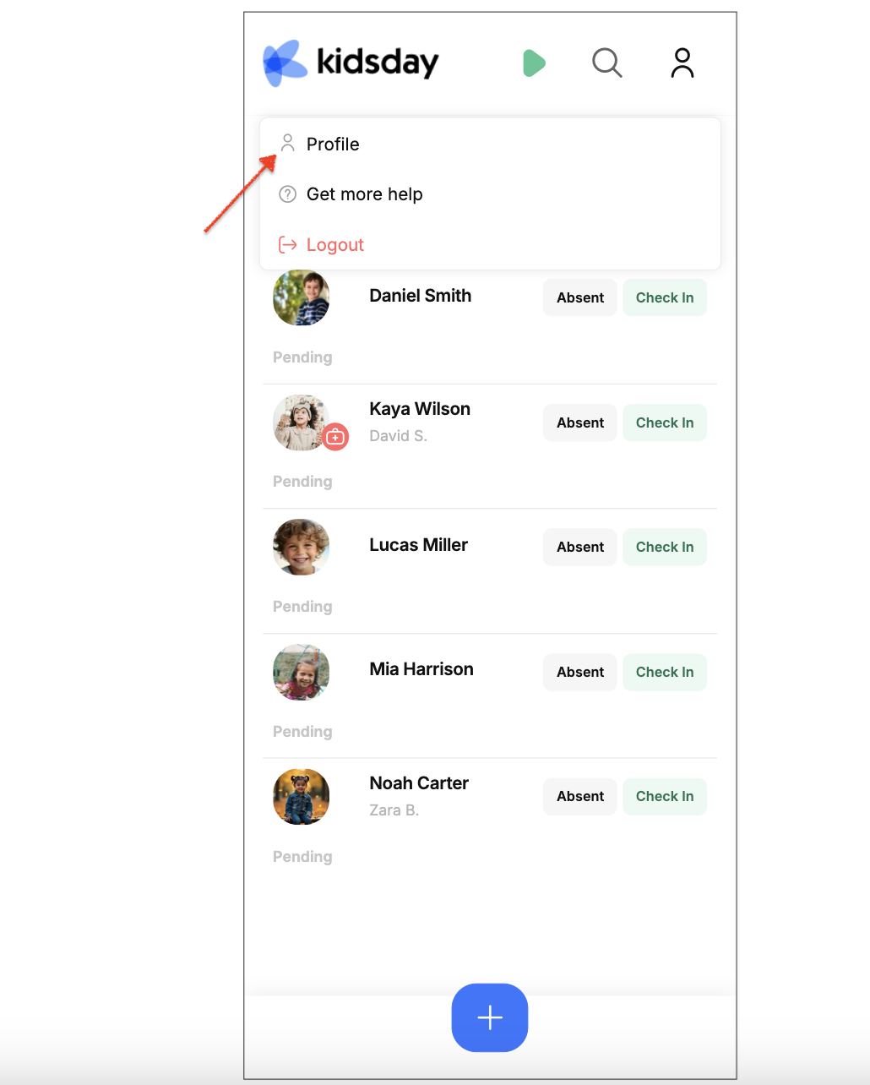The height and width of the screenshot is (1085, 870).
Task: Check In Noah Carter
Action: coord(665,796)
